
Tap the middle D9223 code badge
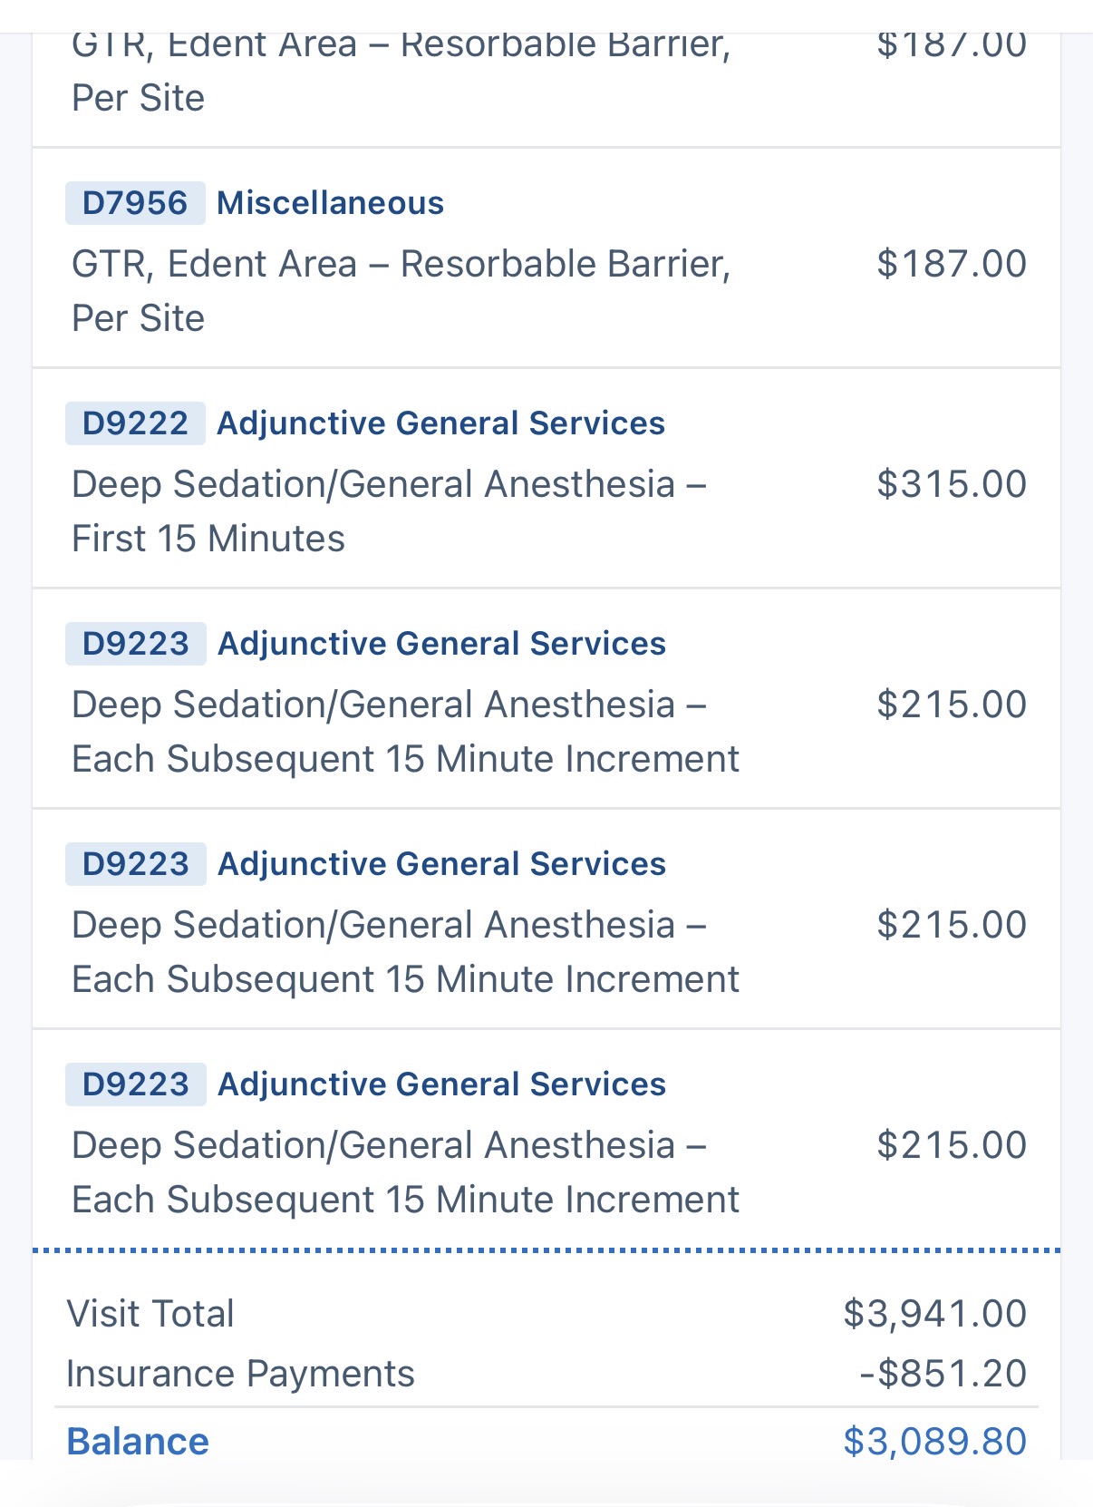135,864
